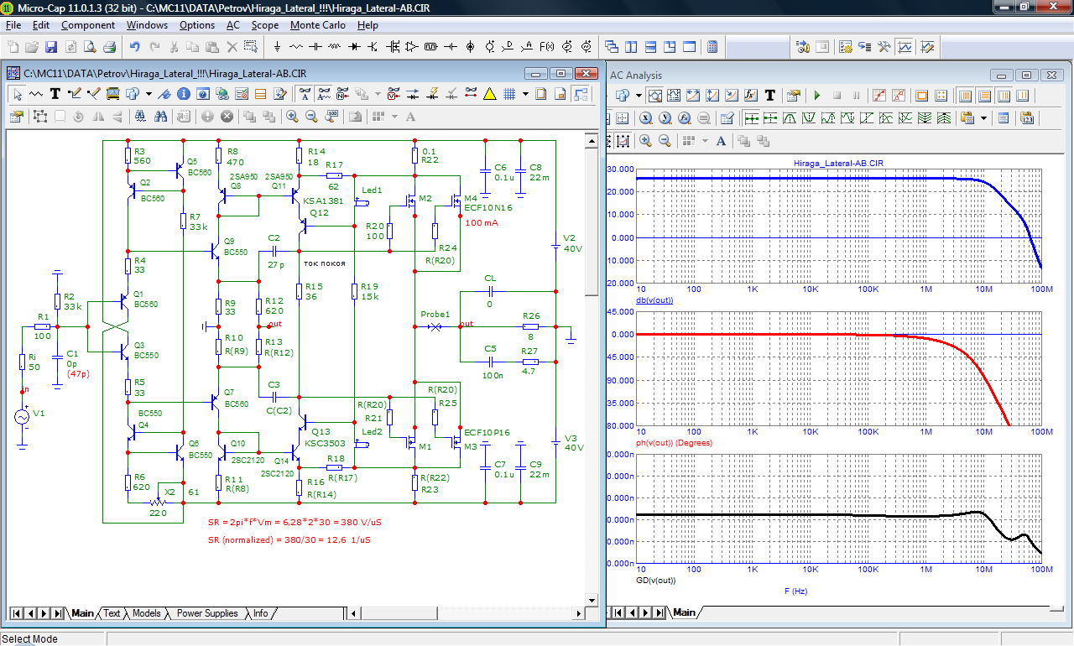Image resolution: width=1074 pixels, height=646 pixels.
Task: Open the calculator icon in top toolbar
Action: (712, 47)
